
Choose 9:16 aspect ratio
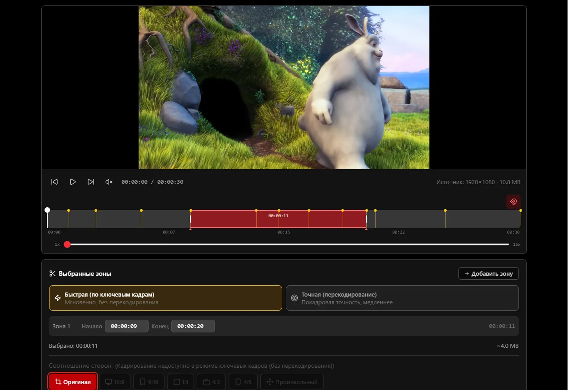(149, 382)
